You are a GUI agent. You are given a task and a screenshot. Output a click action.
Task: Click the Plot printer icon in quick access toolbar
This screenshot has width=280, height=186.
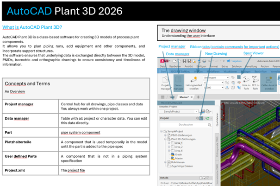(x=204, y=61)
